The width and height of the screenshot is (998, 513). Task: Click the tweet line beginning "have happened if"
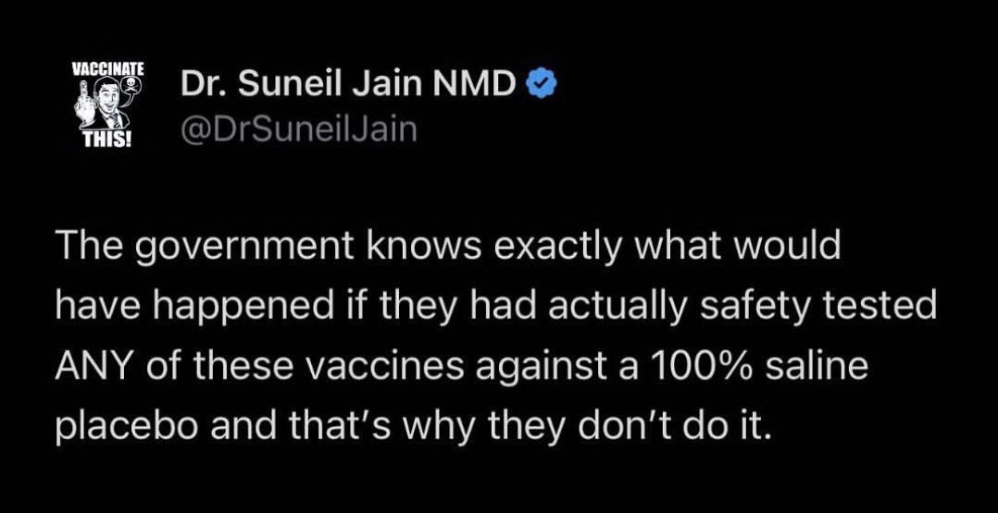pyautogui.click(x=495, y=309)
